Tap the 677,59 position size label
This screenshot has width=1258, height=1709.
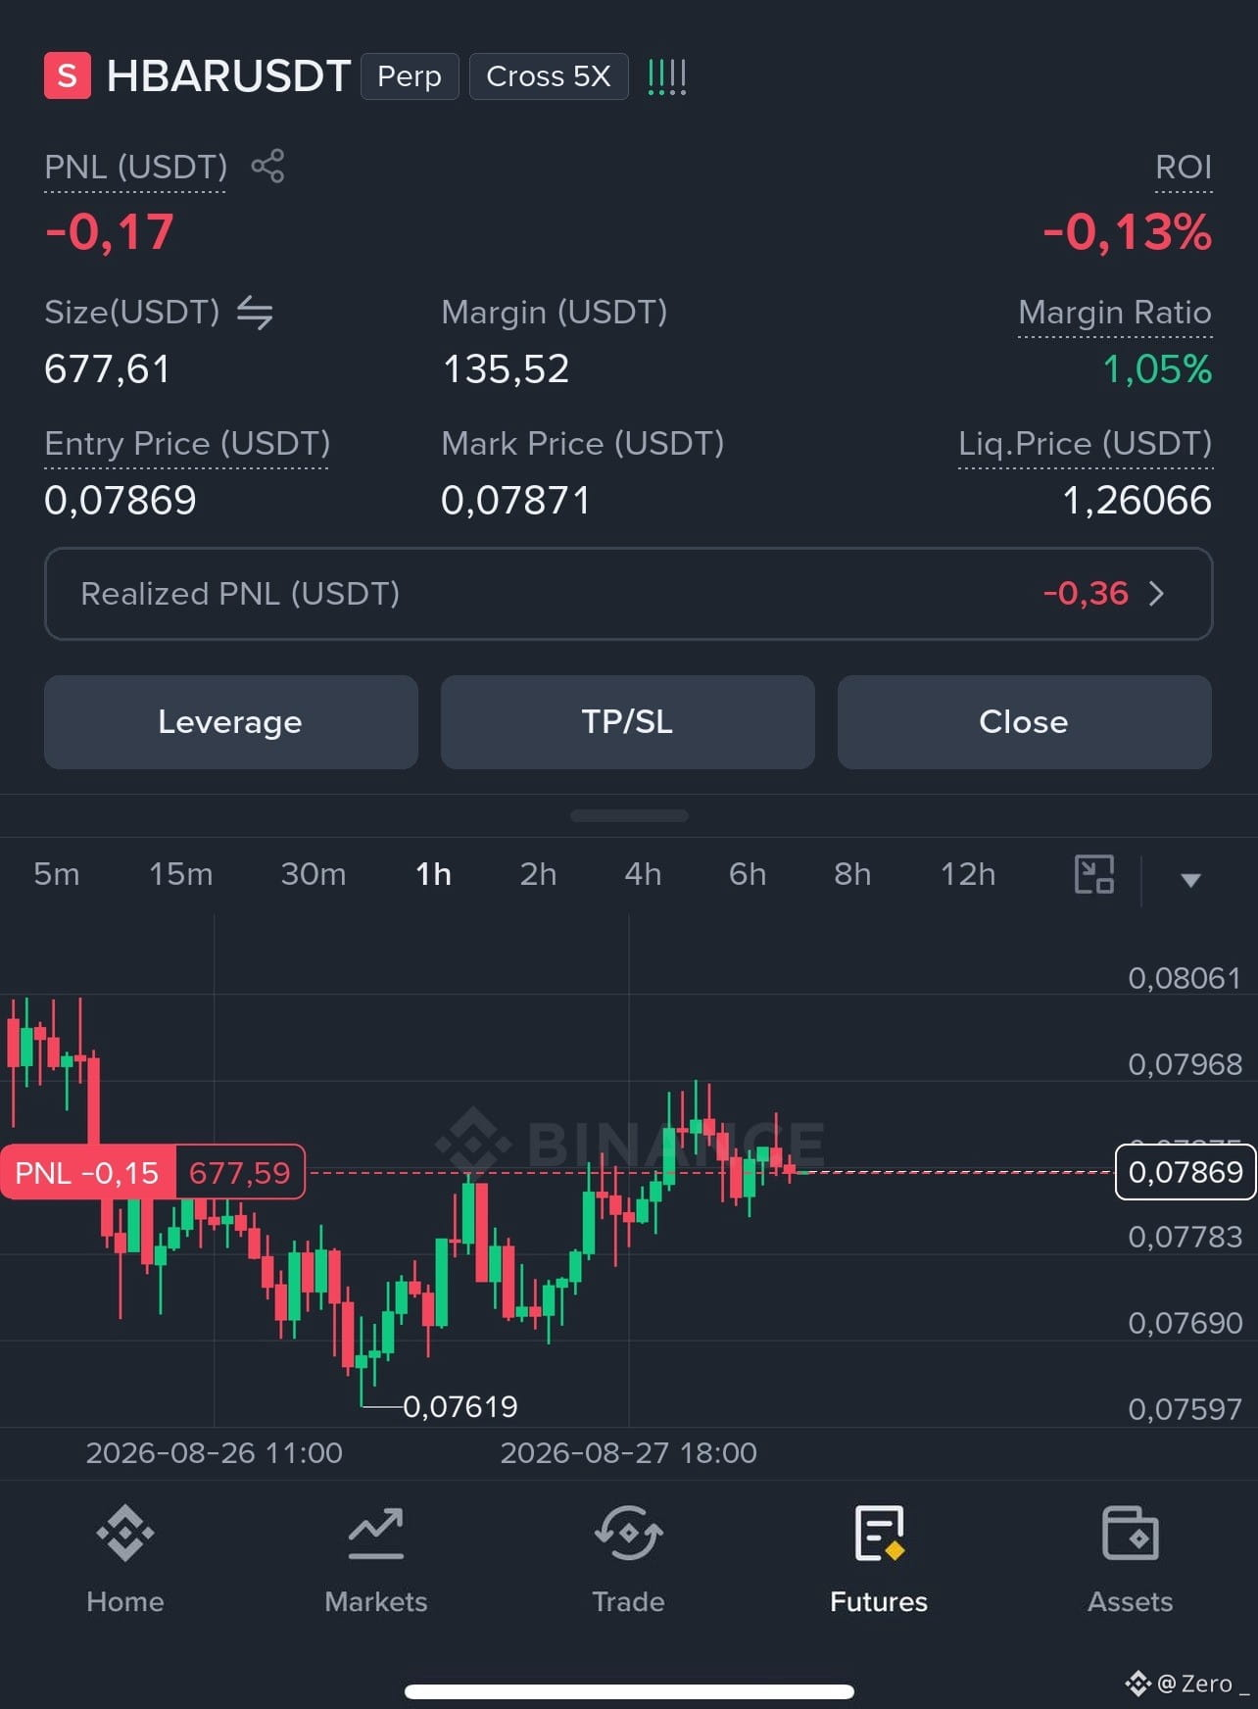(240, 1172)
